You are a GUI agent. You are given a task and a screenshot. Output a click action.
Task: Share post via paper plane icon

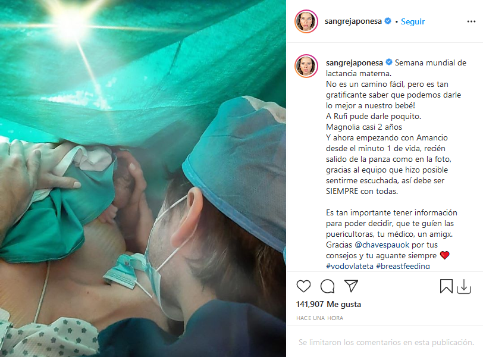[x=351, y=286]
